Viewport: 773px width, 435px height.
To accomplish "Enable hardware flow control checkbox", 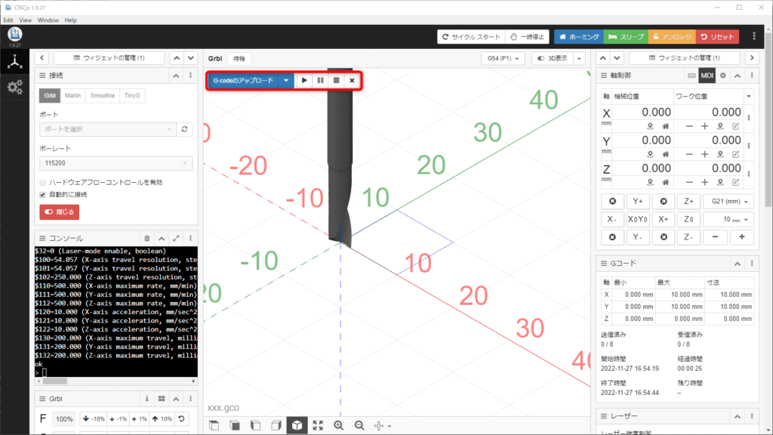I will click(x=42, y=183).
